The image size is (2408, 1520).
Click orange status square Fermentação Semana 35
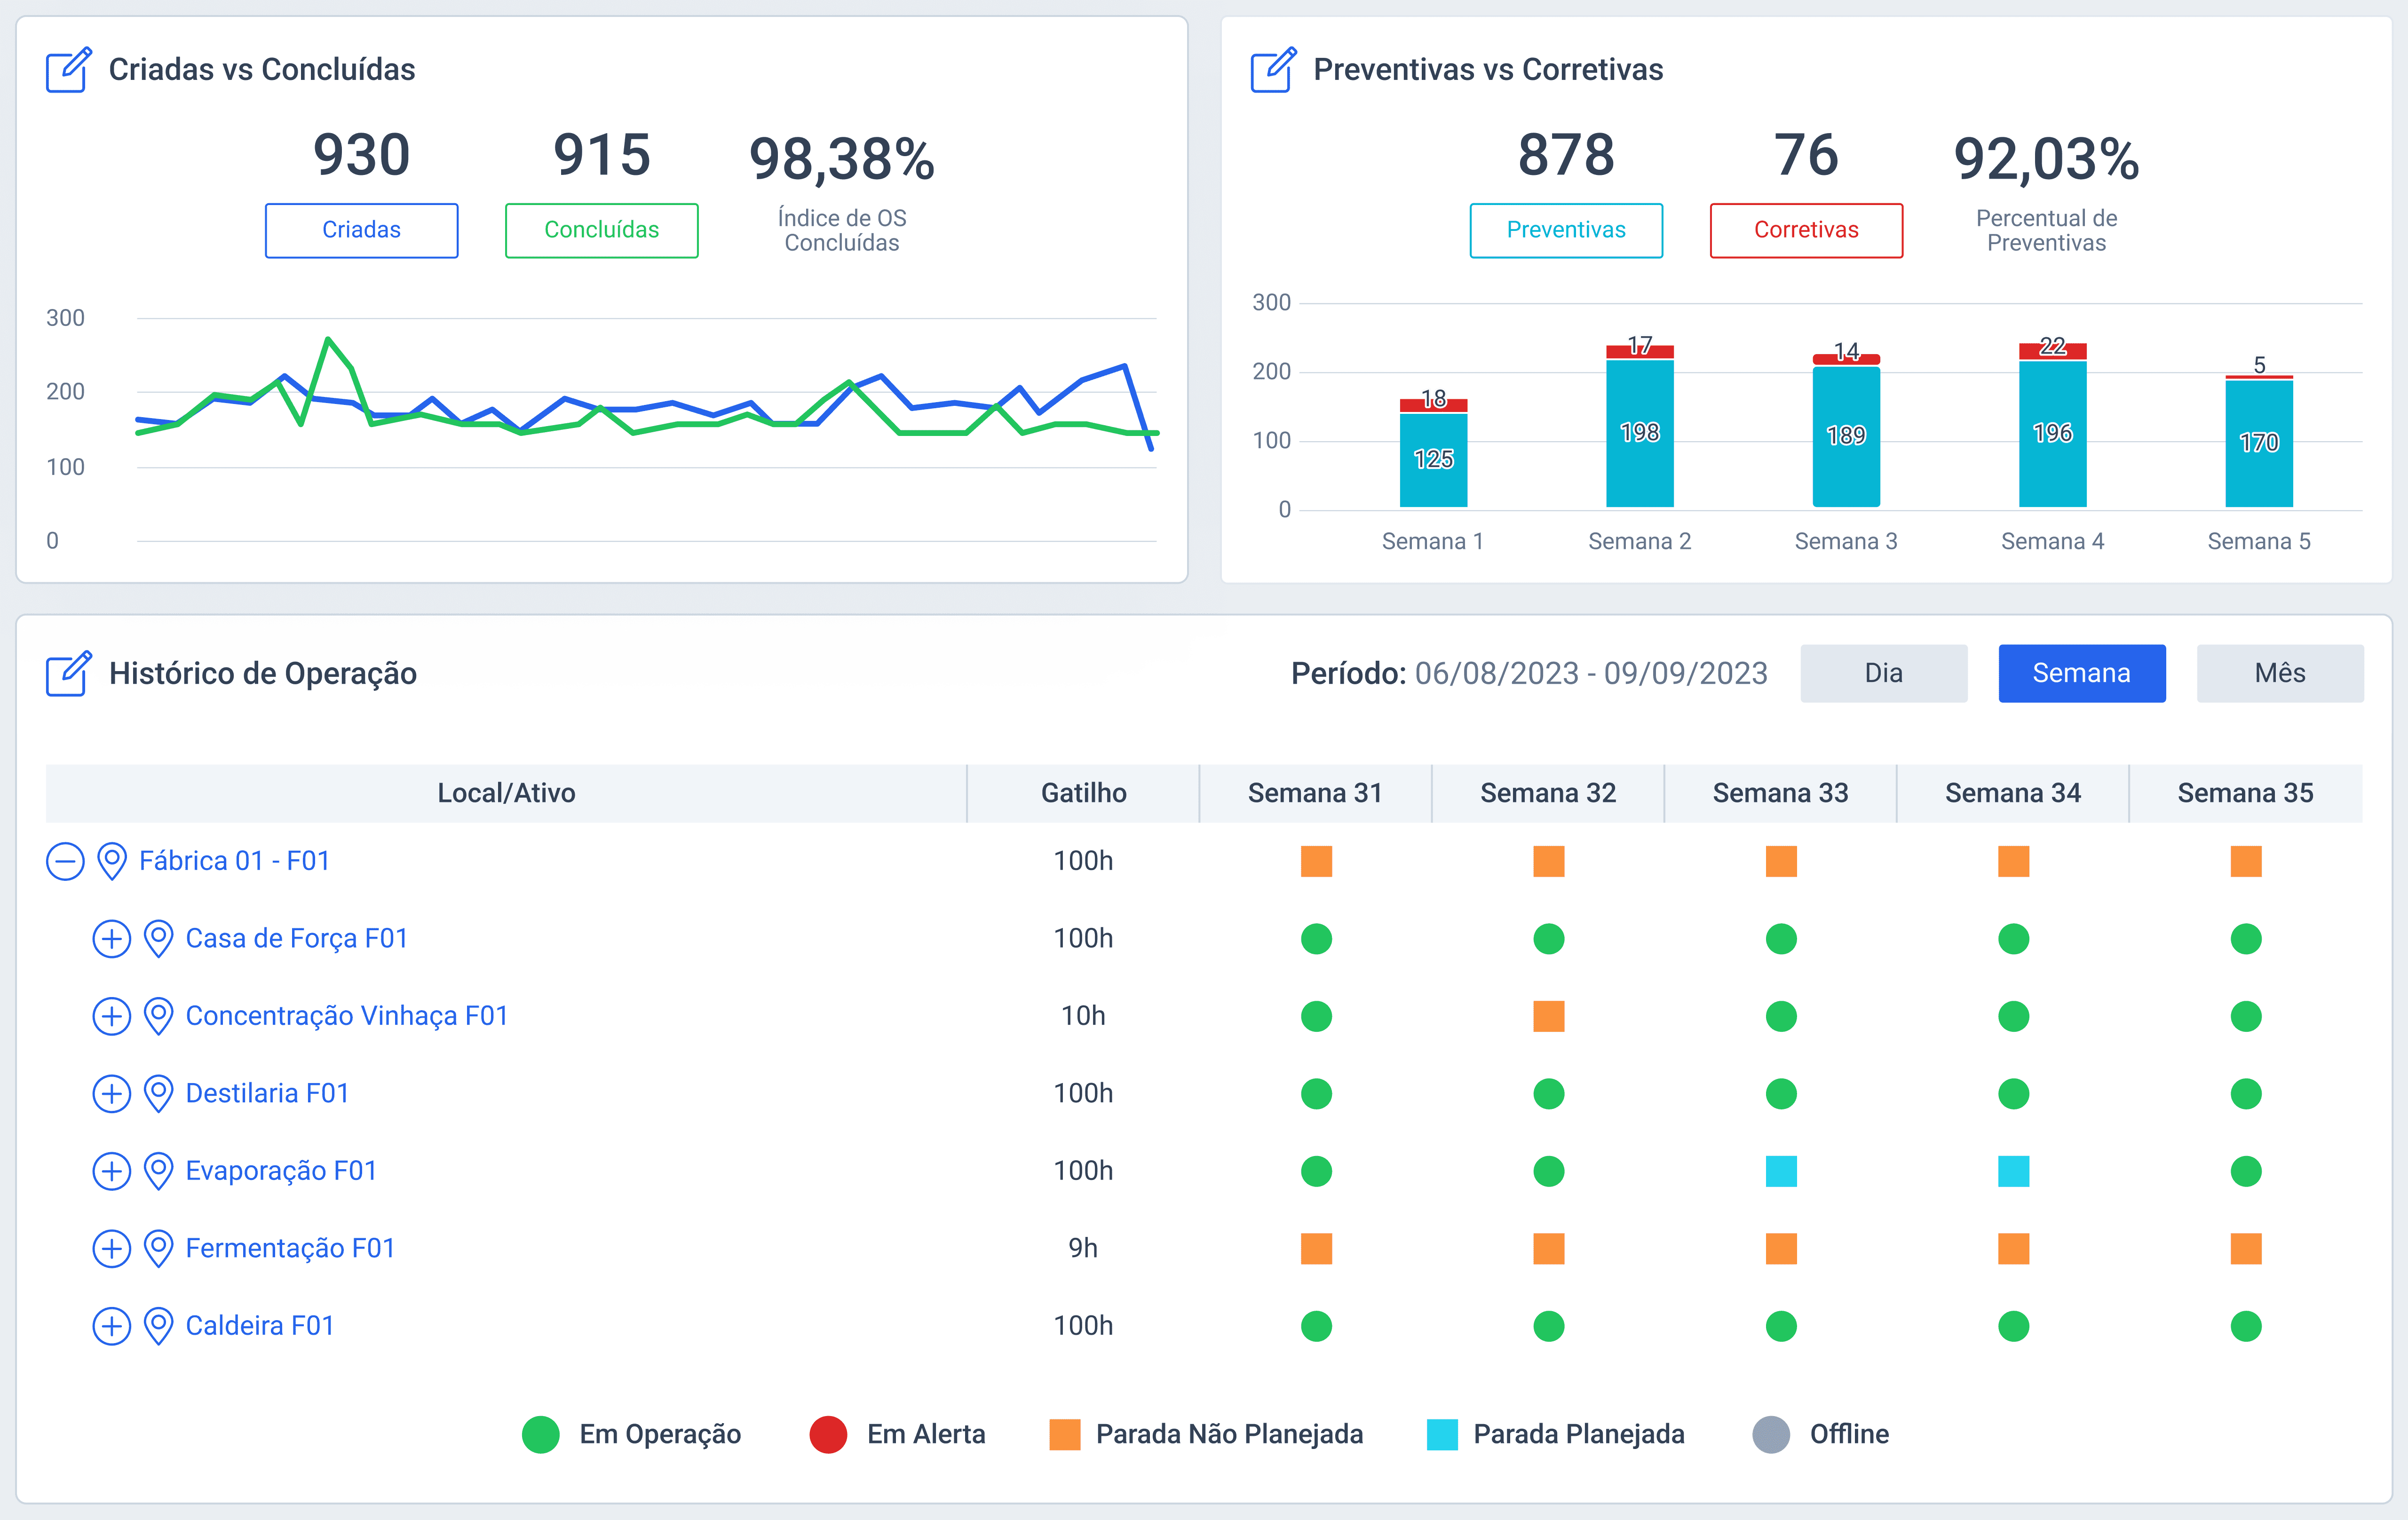point(2246,1249)
